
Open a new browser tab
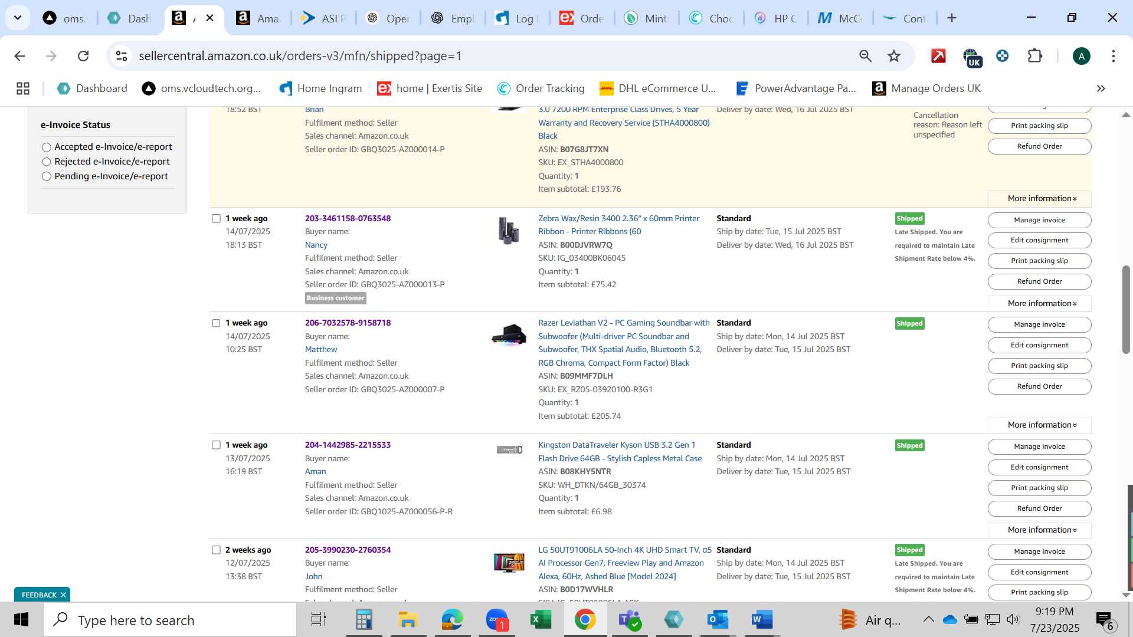[951, 18]
